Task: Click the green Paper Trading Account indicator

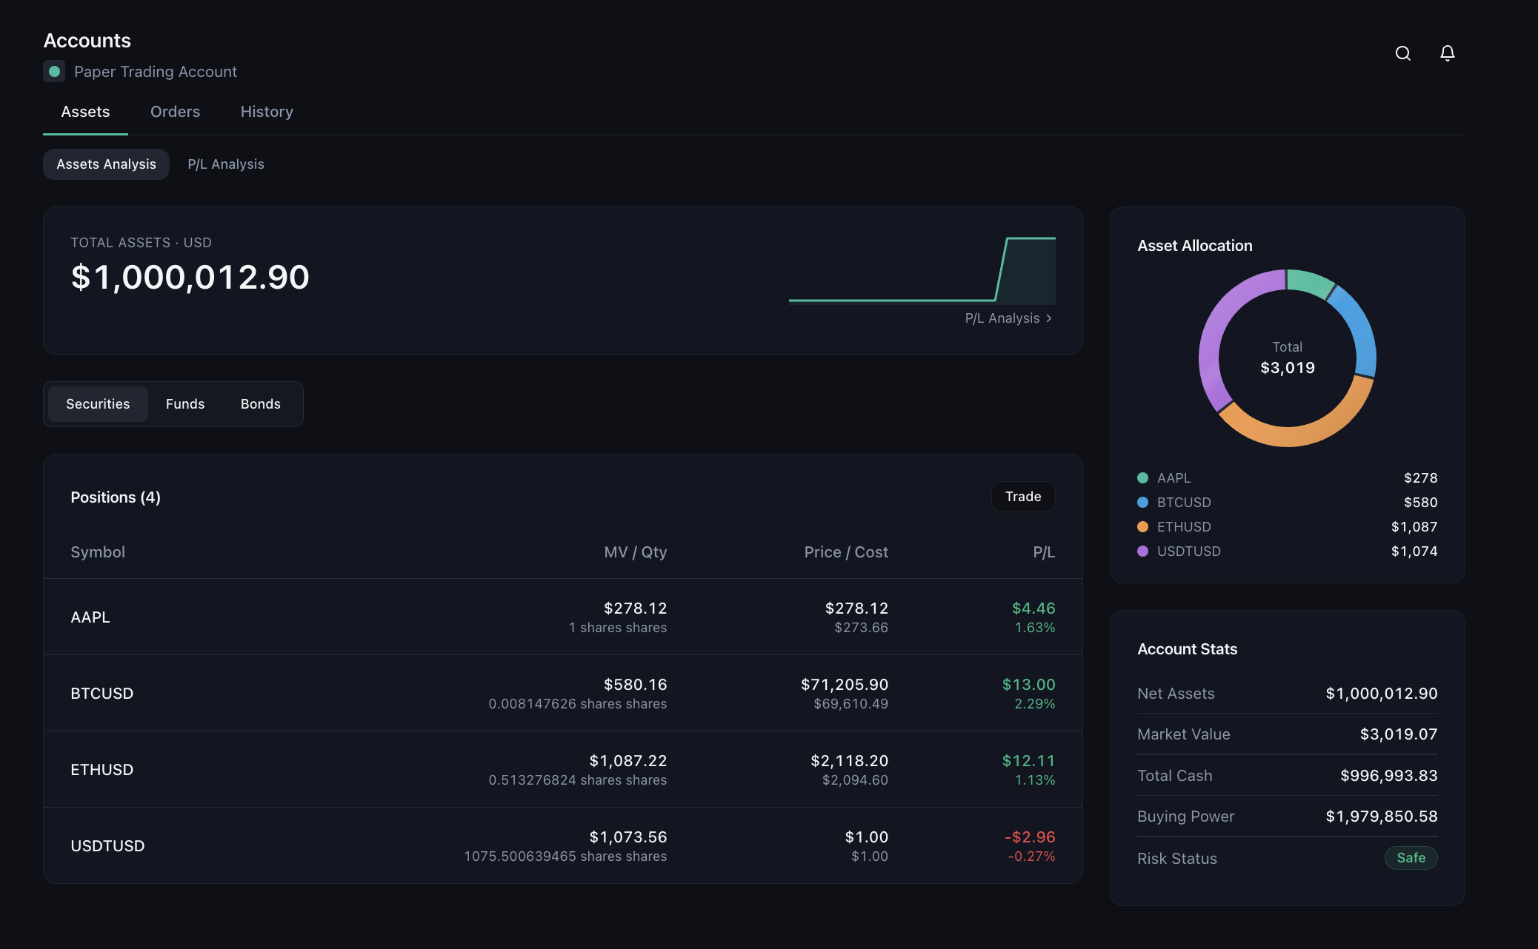Action: pos(54,72)
